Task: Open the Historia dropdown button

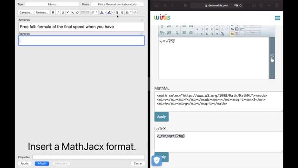Action: (61, 163)
